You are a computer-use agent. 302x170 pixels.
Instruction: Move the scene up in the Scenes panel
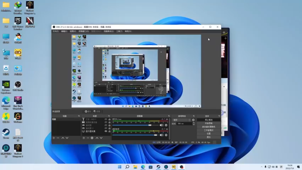pos(63,138)
